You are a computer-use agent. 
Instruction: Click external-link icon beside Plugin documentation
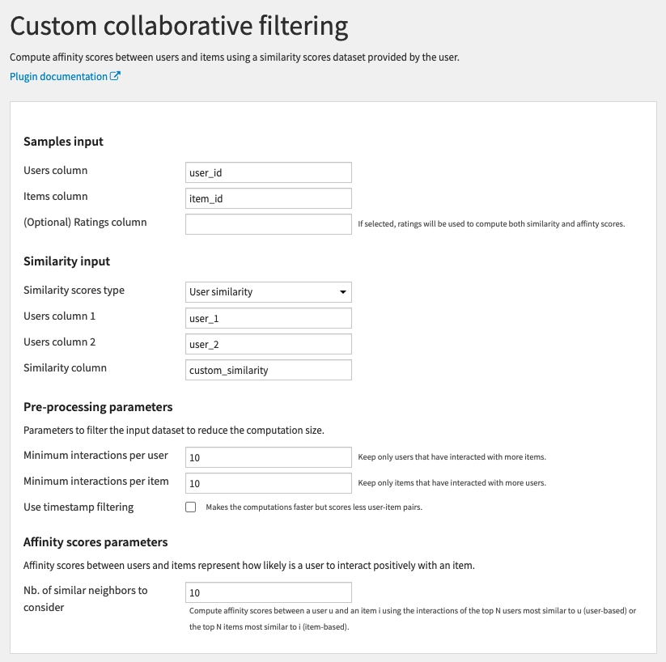pyautogui.click(x=116, y=77)
